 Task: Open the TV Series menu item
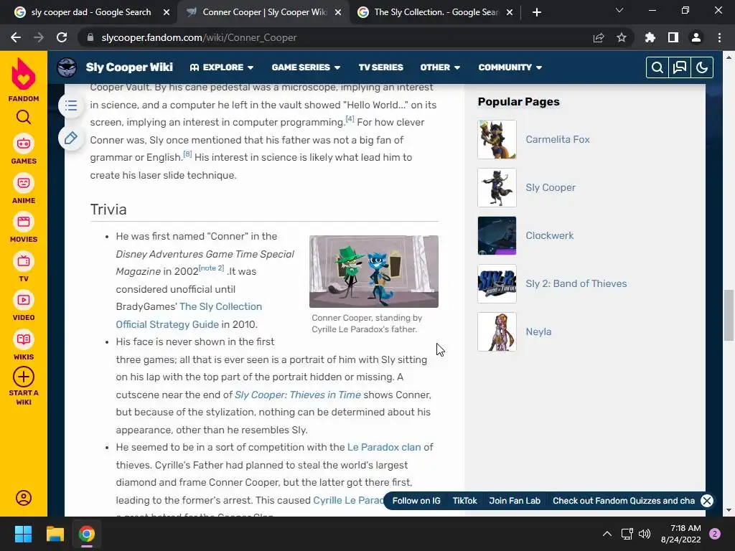380,67
